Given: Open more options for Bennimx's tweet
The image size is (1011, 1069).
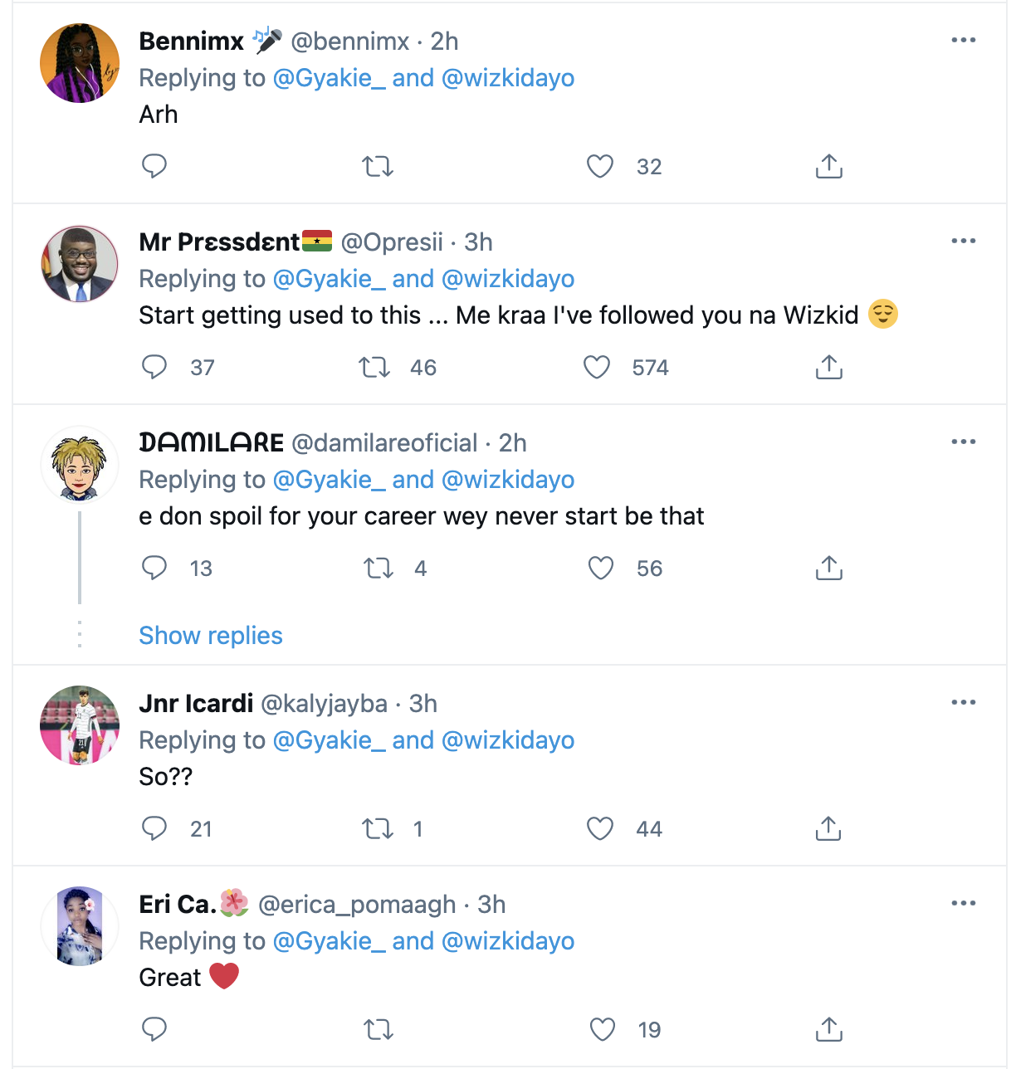Looking at the screenshot, I should tap(963, 40).
